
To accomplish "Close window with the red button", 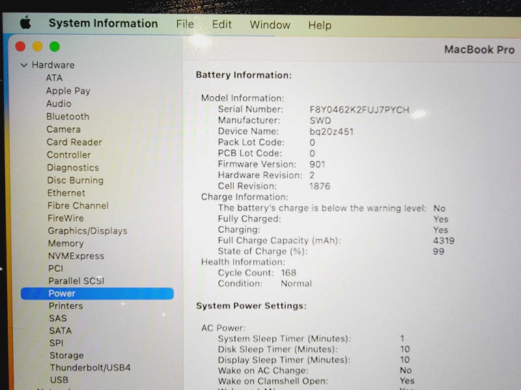I will point(20,46).
